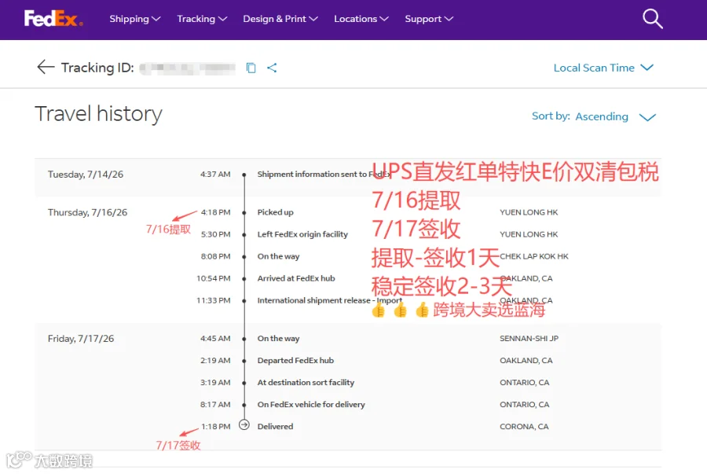Click International shipment release - Import entry
Image resolution: width=707 pixels, height=474 pixels.
coord(330,300)
